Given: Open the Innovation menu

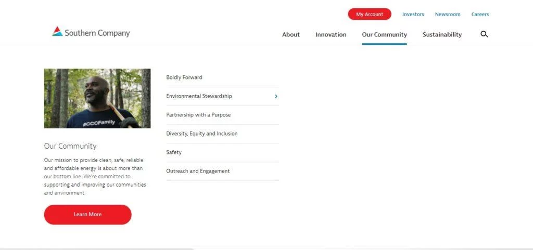Looking at the screenshot, I should coord(331,35).
